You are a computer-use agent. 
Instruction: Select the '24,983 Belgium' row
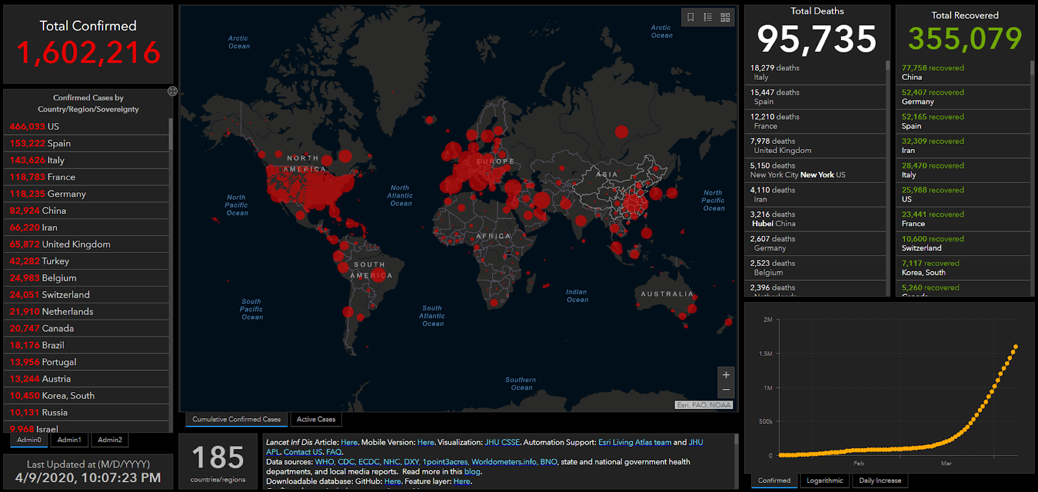pos(87,278)
